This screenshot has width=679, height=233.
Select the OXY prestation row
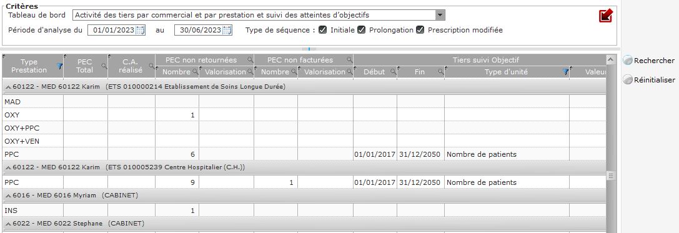tap(304, 115)
